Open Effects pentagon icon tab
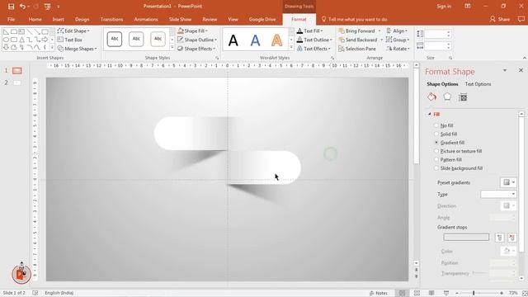The width and height of the screenshot is (528, 297). click(447, 97)
